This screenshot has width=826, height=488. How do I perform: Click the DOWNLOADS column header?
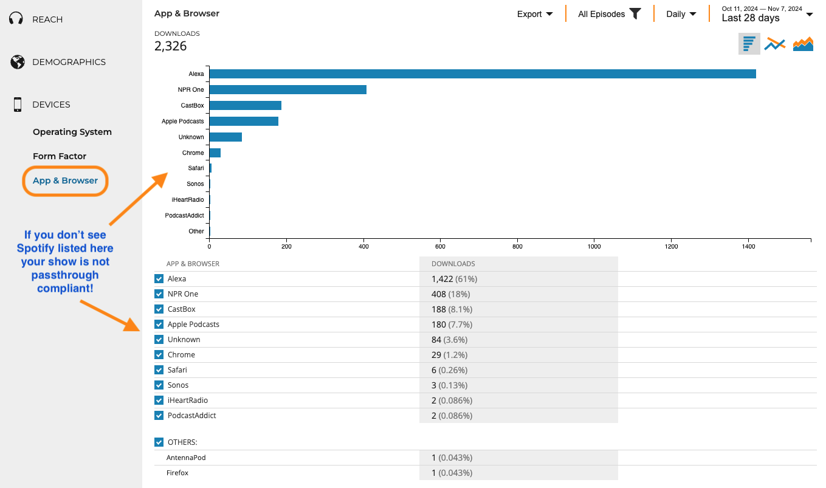pyautogui.click(x=453, y=264)
